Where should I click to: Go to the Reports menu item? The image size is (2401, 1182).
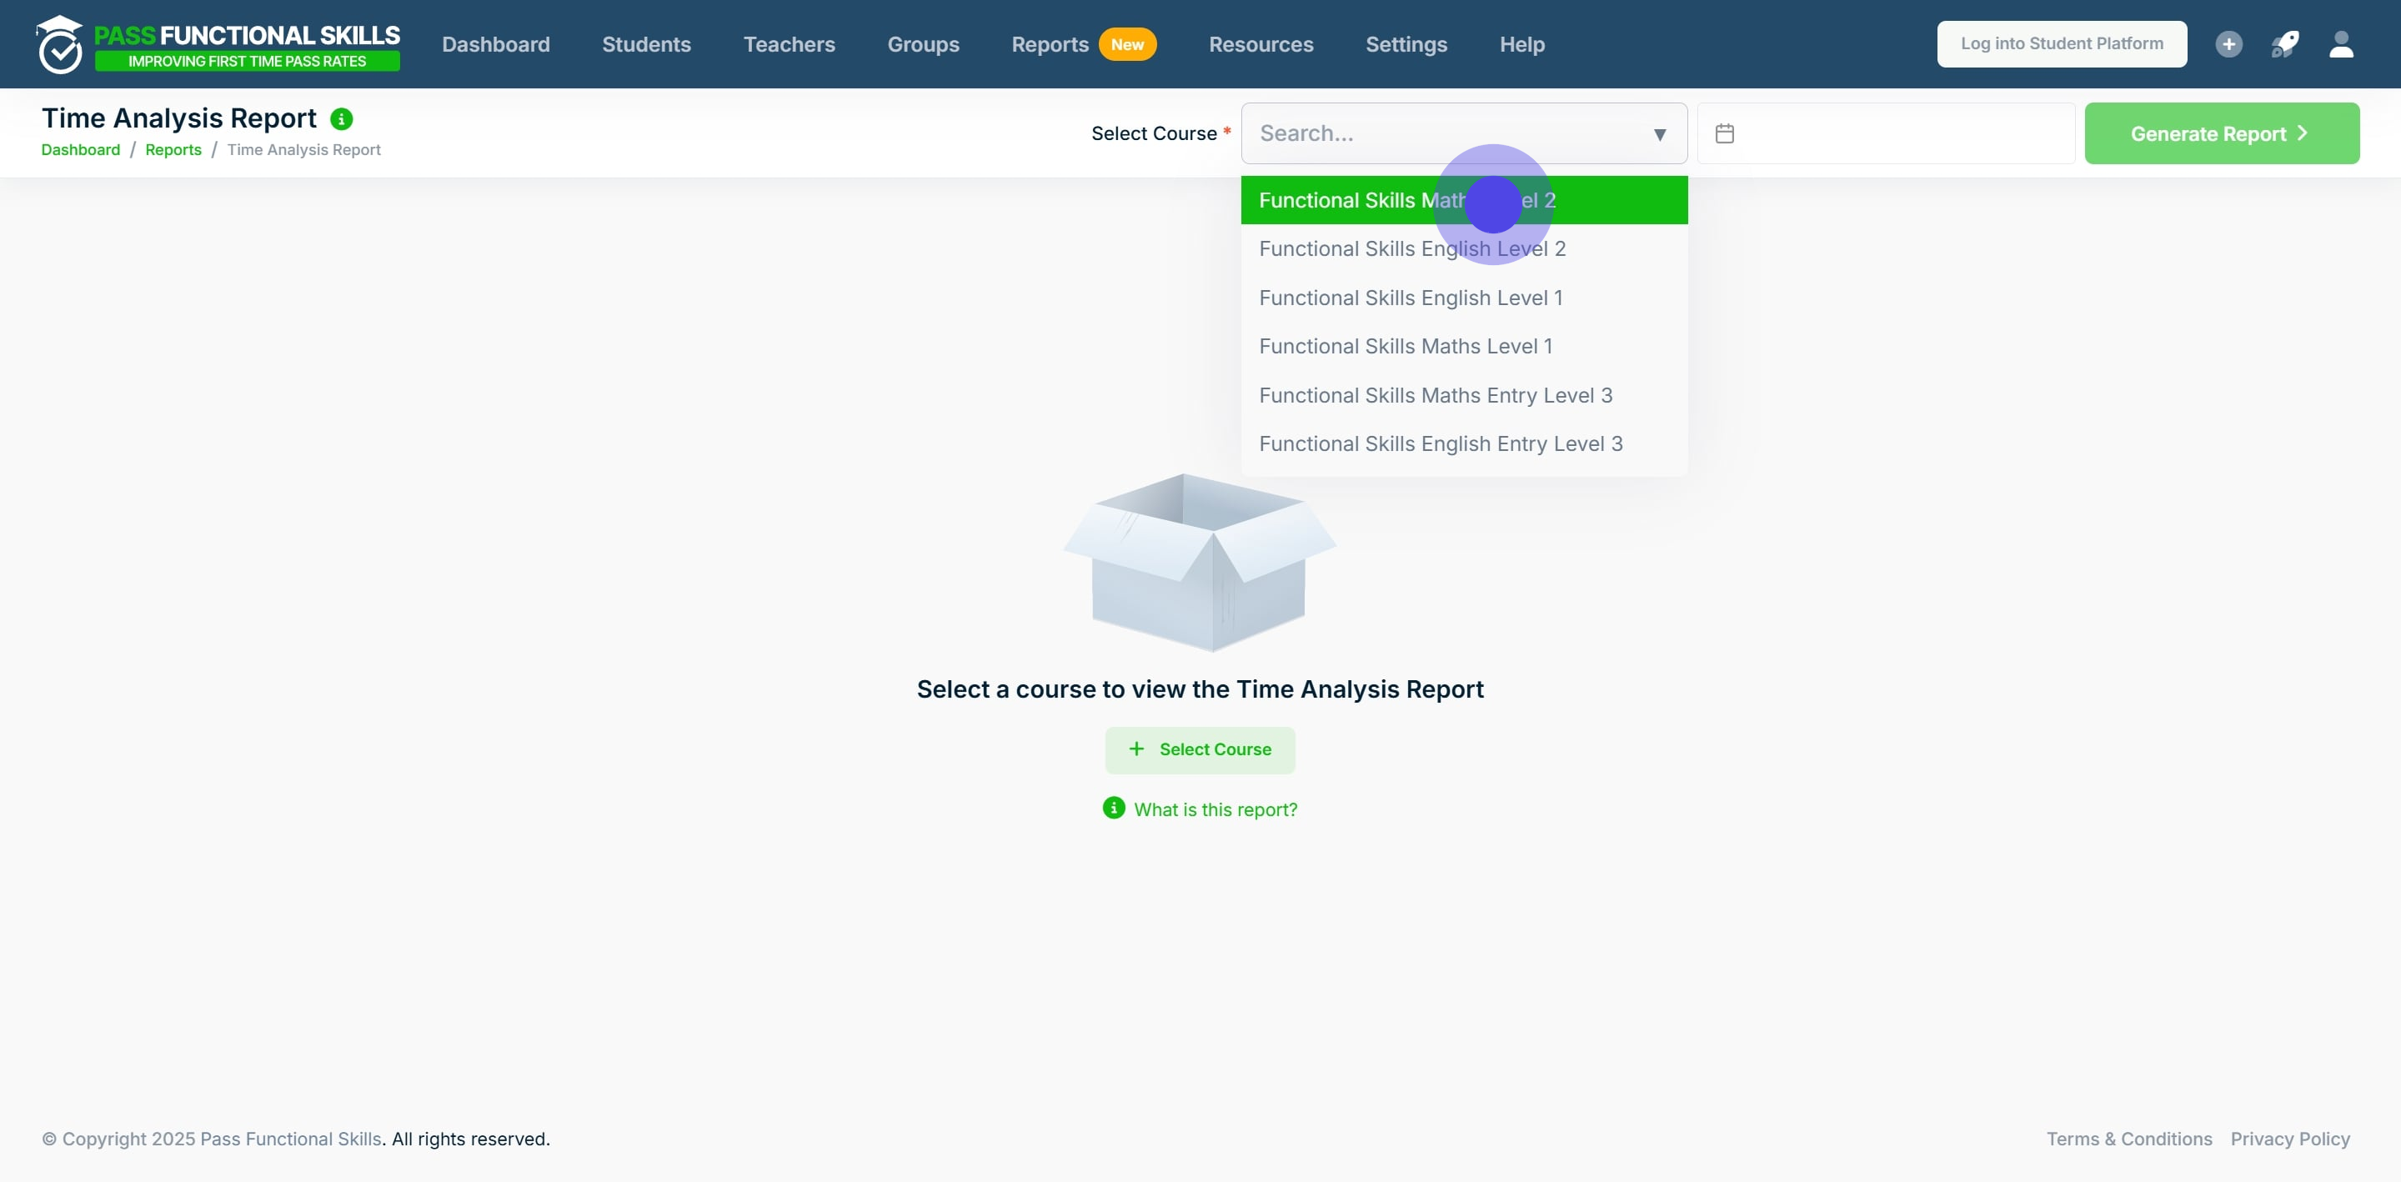(x=1050, y=44)
